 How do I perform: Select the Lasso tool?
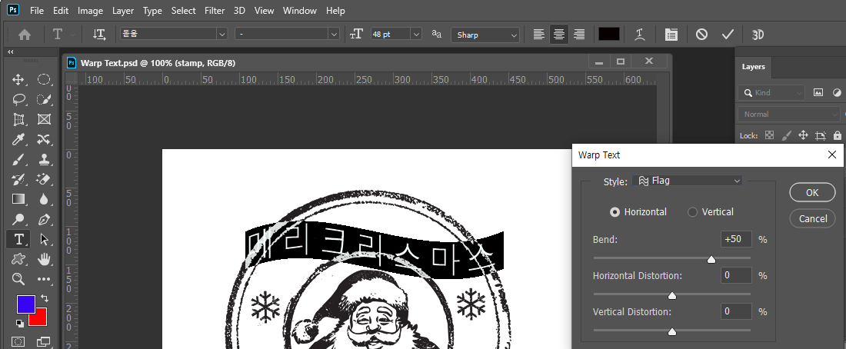(x=18, y=100)
